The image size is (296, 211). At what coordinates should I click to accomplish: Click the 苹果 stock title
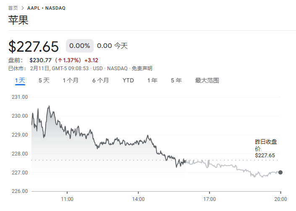[x=18, y=20]
